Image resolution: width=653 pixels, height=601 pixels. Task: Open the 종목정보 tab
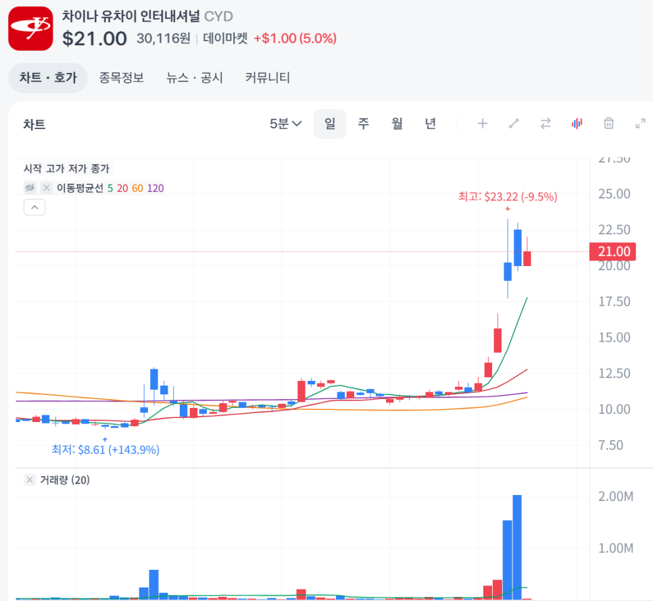coord(121,78)
